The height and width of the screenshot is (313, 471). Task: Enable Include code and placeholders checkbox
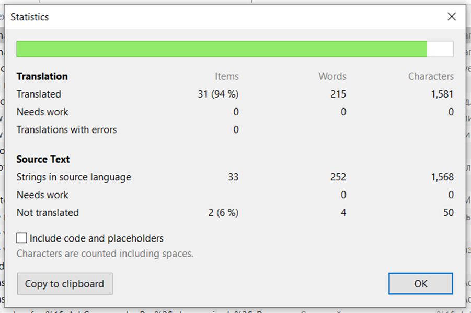click(22, 238)
